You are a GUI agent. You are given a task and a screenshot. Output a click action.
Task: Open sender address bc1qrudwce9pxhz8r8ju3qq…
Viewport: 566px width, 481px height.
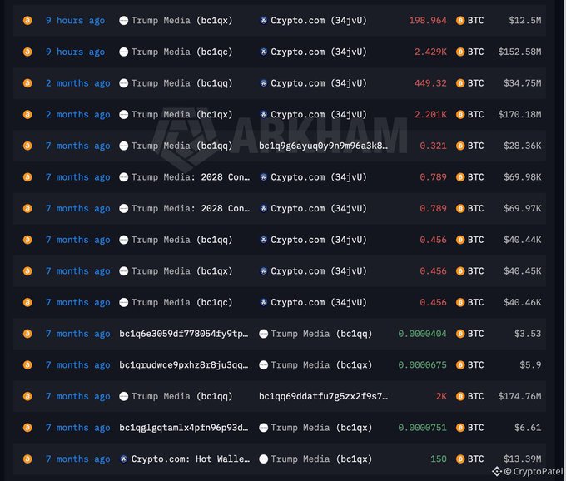[184, 365]
